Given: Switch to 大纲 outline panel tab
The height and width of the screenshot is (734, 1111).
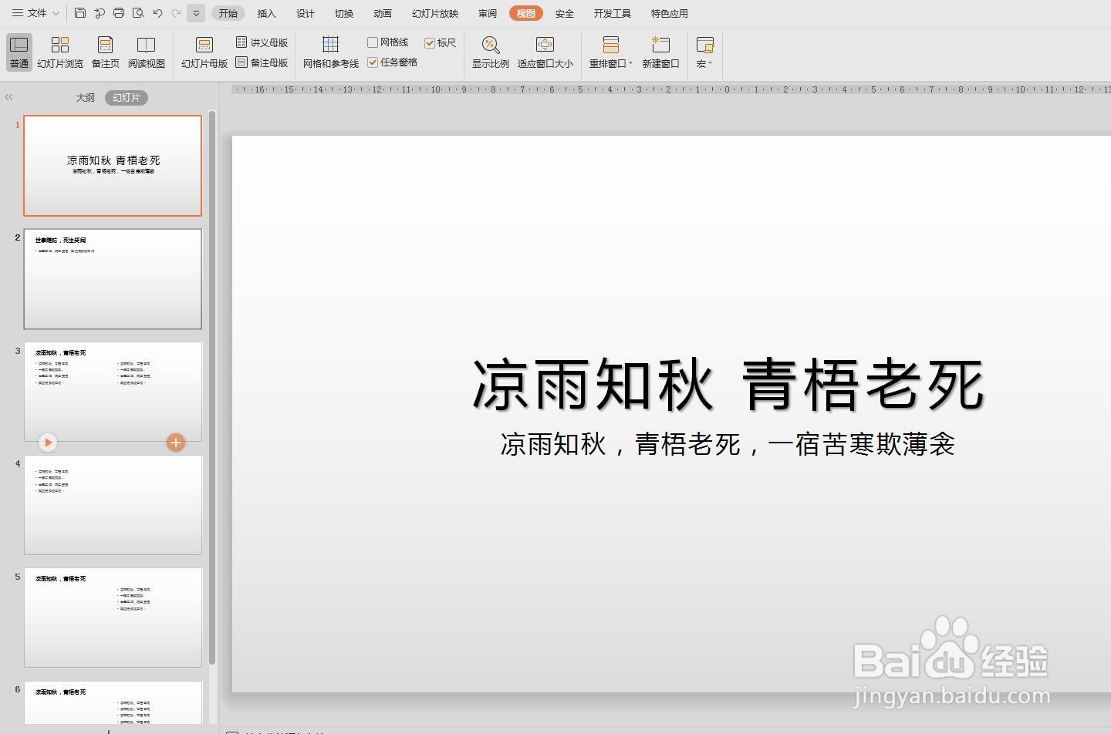Looking at the screenshot, I should coord(86,98).
